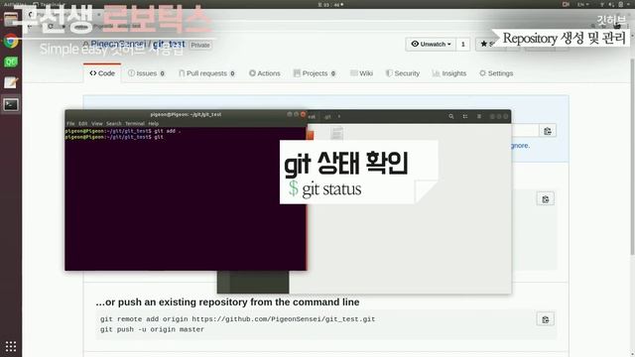Screen dimensions: 635x357
Task: Go back in Chrome browser
Action: (x=30, y=27)
